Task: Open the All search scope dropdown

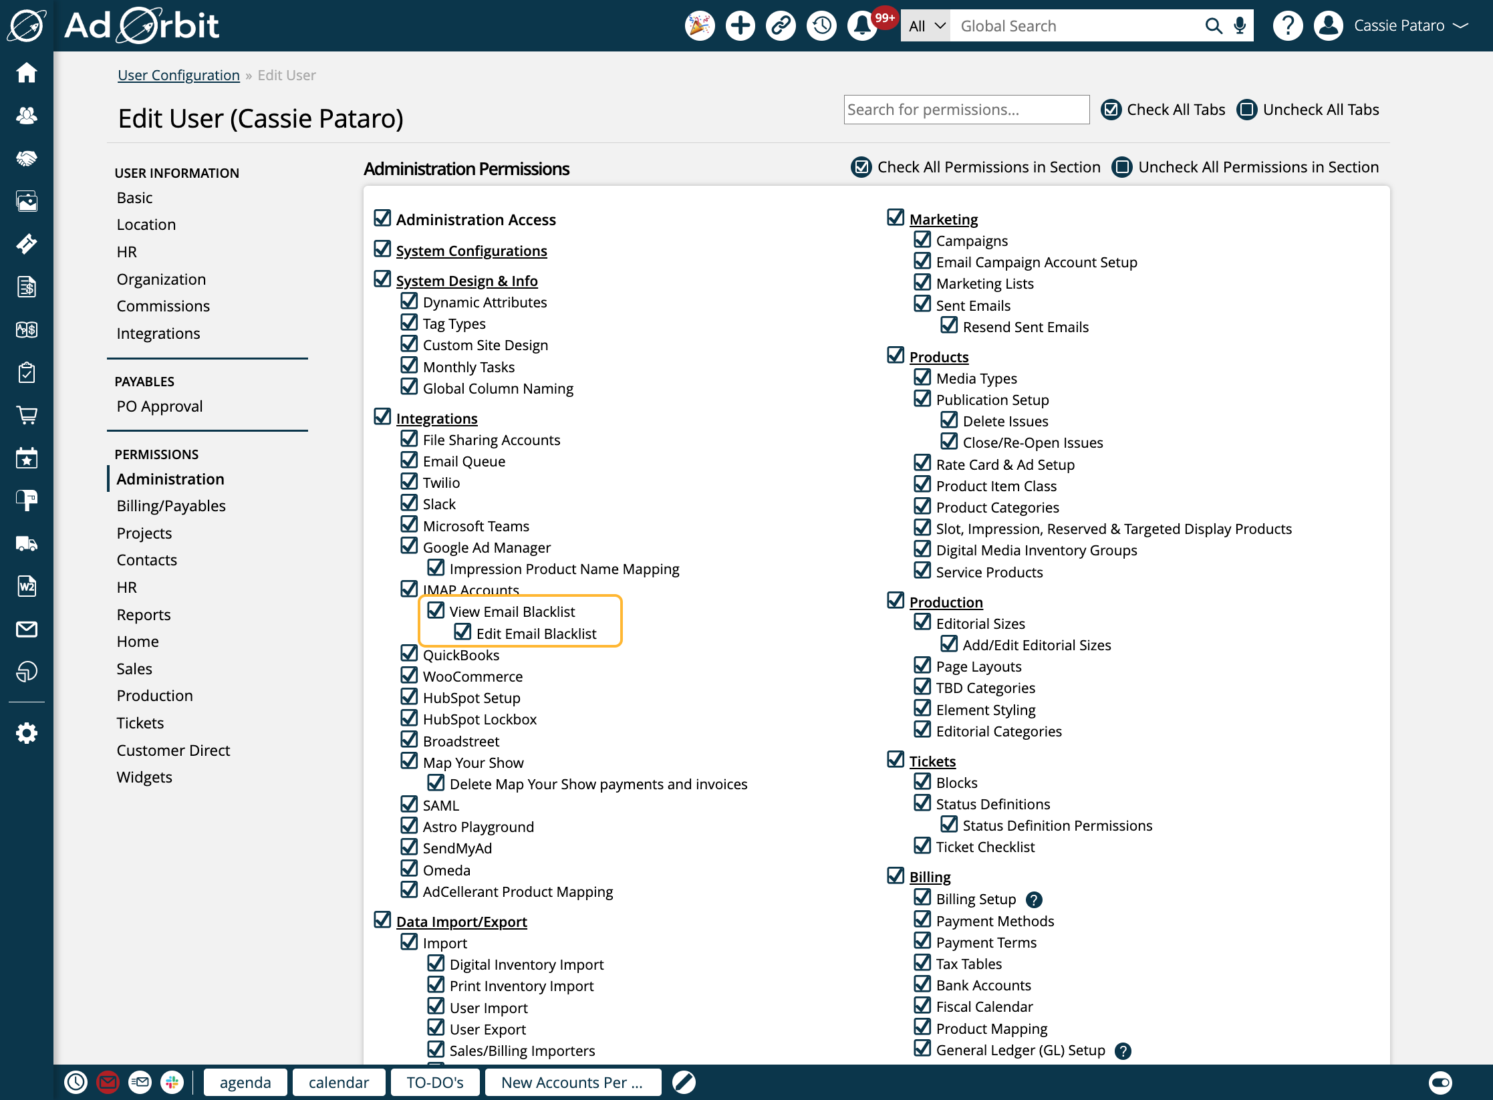Action: click(926, 26)
